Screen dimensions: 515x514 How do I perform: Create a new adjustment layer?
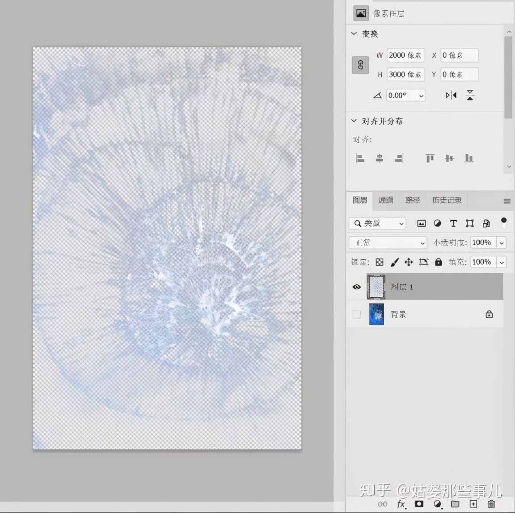tap(437, 504)
